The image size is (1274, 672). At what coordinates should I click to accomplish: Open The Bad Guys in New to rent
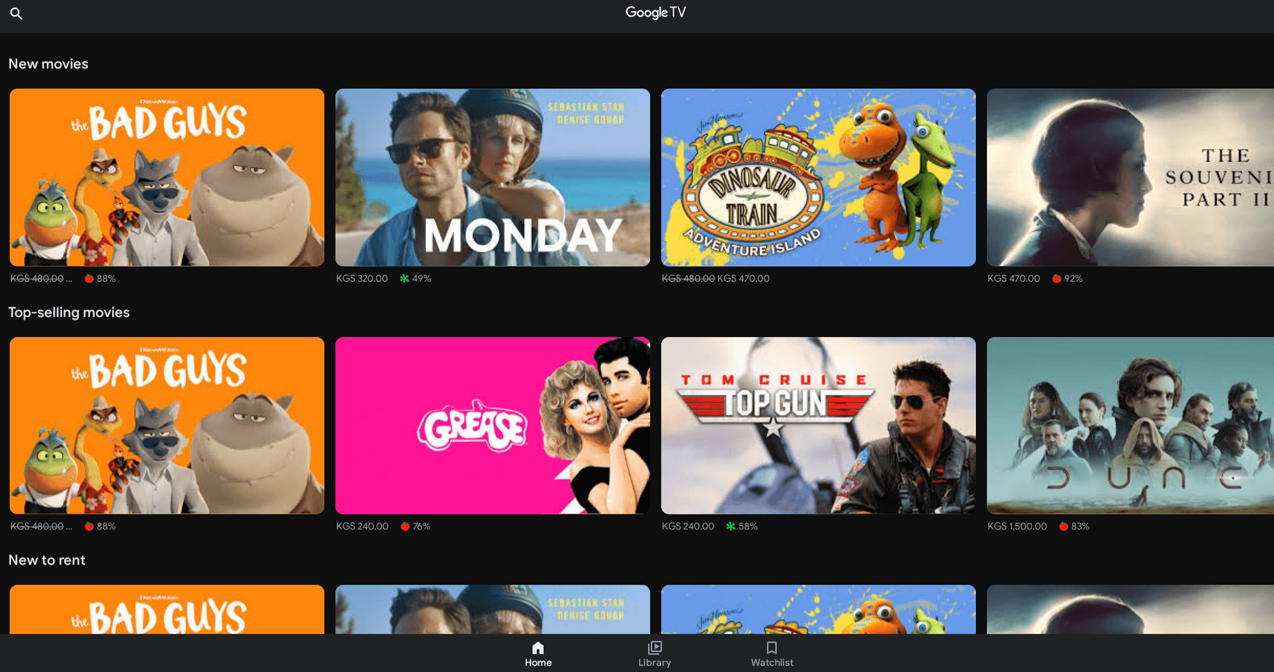coord(167,609)
